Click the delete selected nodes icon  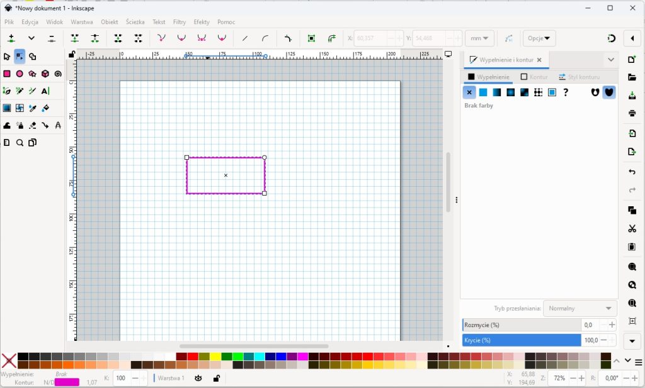click(x=52, y=38)
